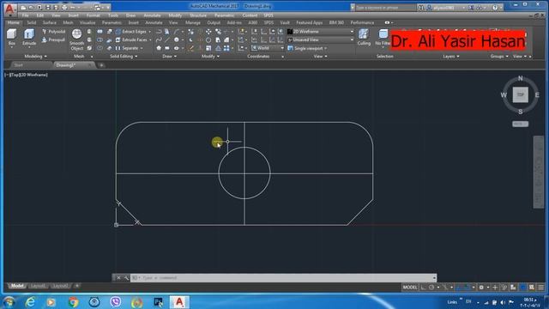Open the Manage ribbon tab
Viewport: 549px width, 309px height.
pyautogui.click(x=192, y=23)
